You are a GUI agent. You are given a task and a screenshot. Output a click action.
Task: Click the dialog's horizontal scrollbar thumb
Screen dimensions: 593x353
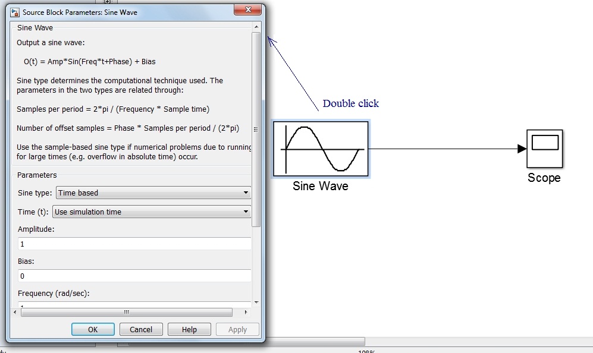coord(126,312)
